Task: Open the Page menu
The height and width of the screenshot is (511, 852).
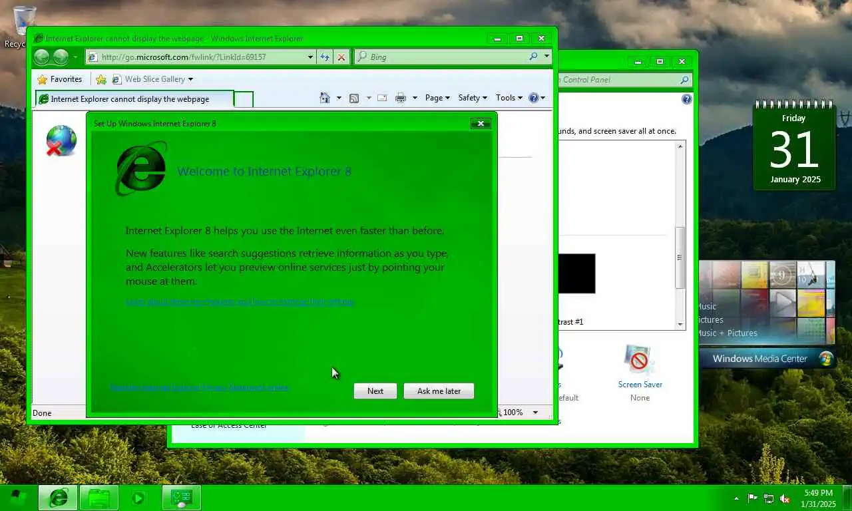Action: (437, 98)
